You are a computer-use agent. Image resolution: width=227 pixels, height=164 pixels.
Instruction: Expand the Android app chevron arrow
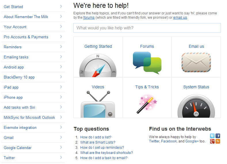(61, 67)
